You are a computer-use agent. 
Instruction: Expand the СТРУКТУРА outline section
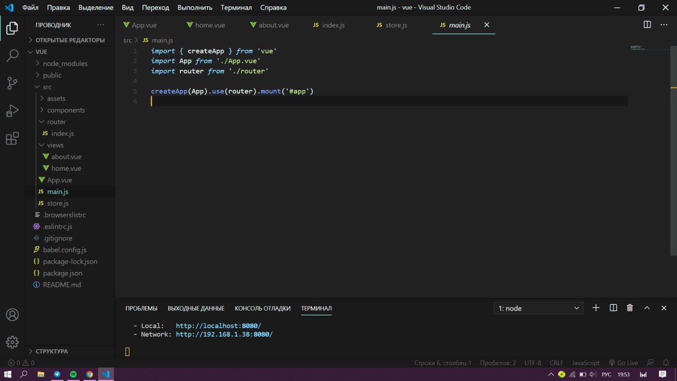point(51,351)
